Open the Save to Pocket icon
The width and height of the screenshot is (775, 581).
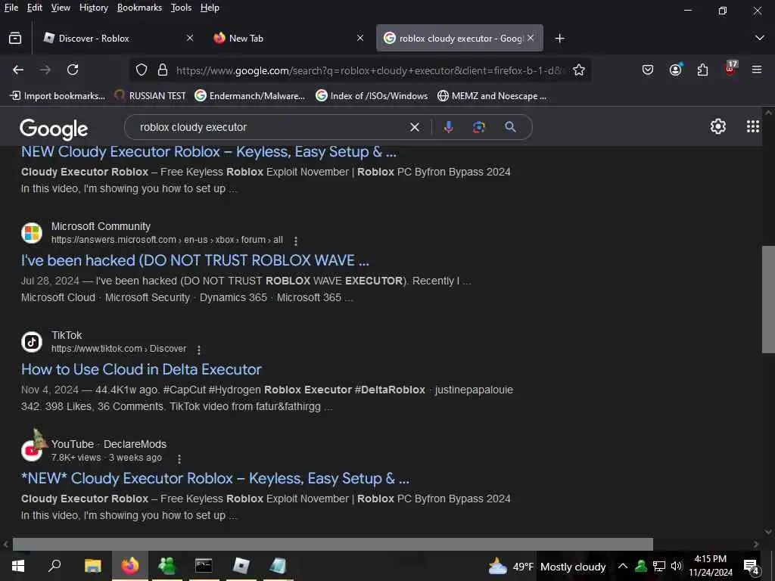648,70
